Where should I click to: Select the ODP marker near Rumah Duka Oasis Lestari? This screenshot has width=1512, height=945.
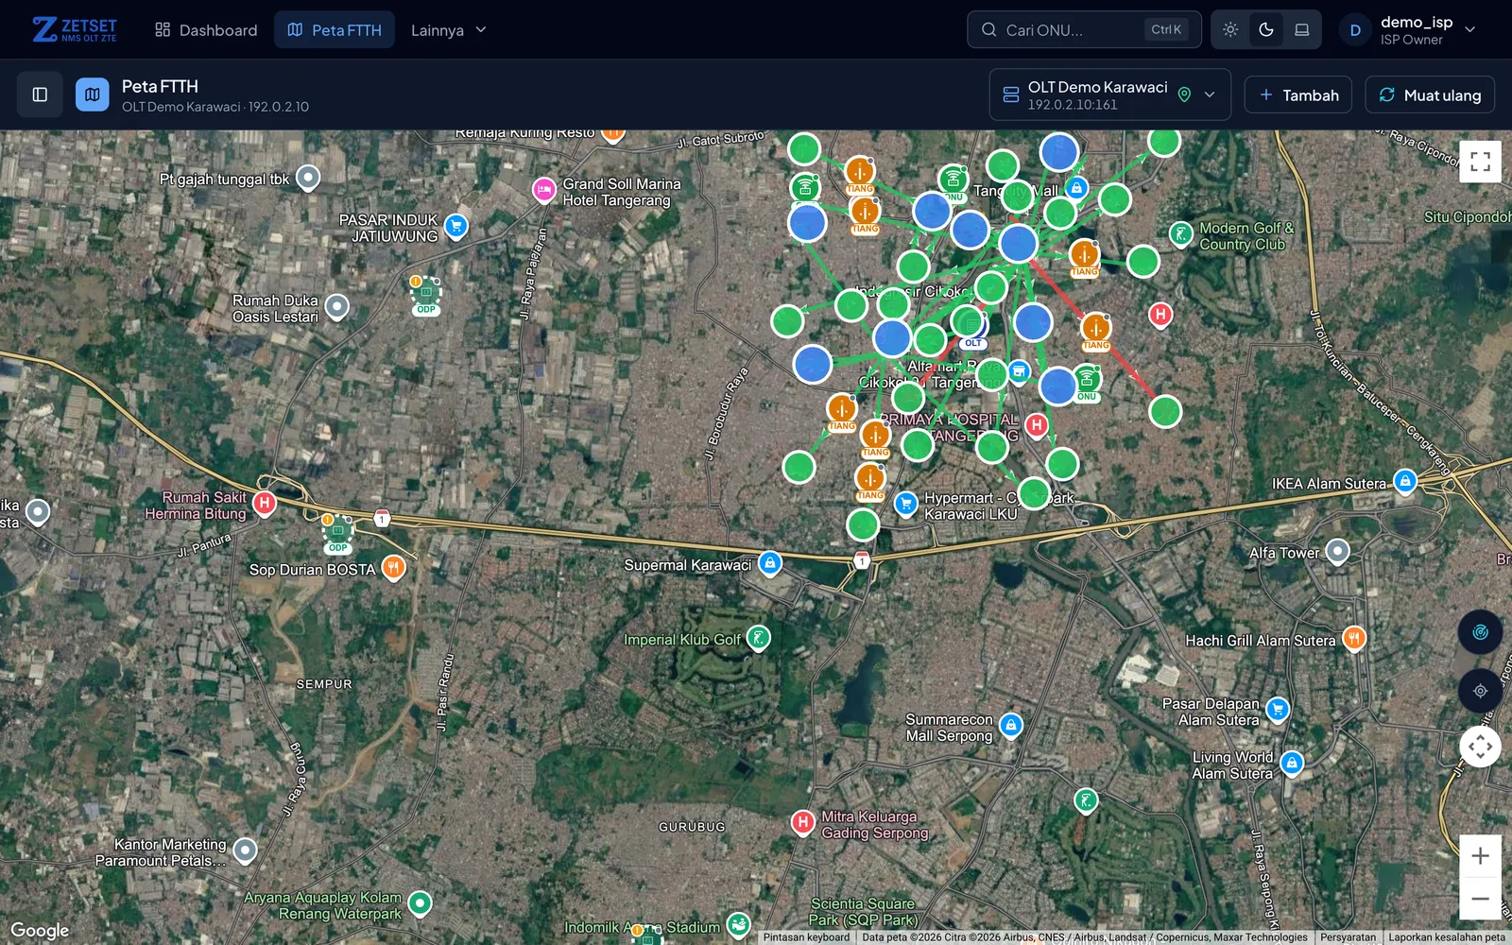426,294
